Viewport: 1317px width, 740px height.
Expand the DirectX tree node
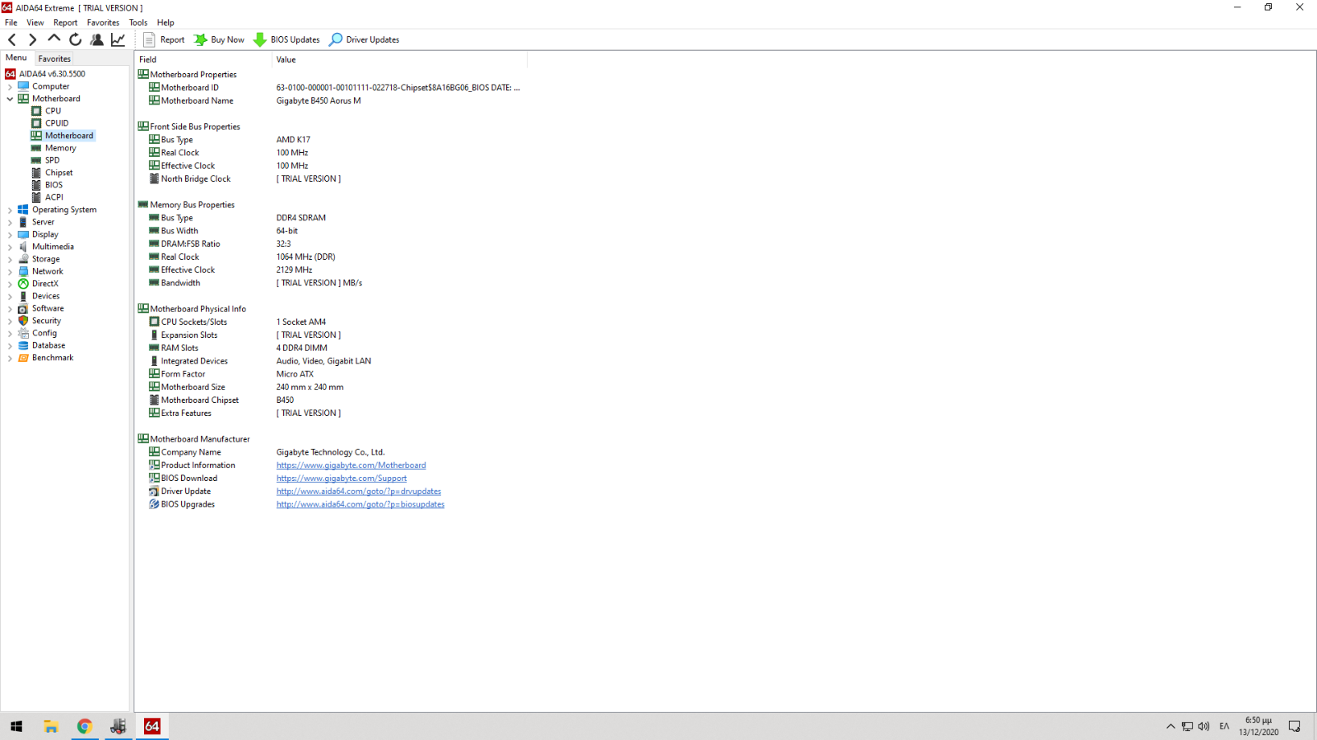tap(10, 284)
